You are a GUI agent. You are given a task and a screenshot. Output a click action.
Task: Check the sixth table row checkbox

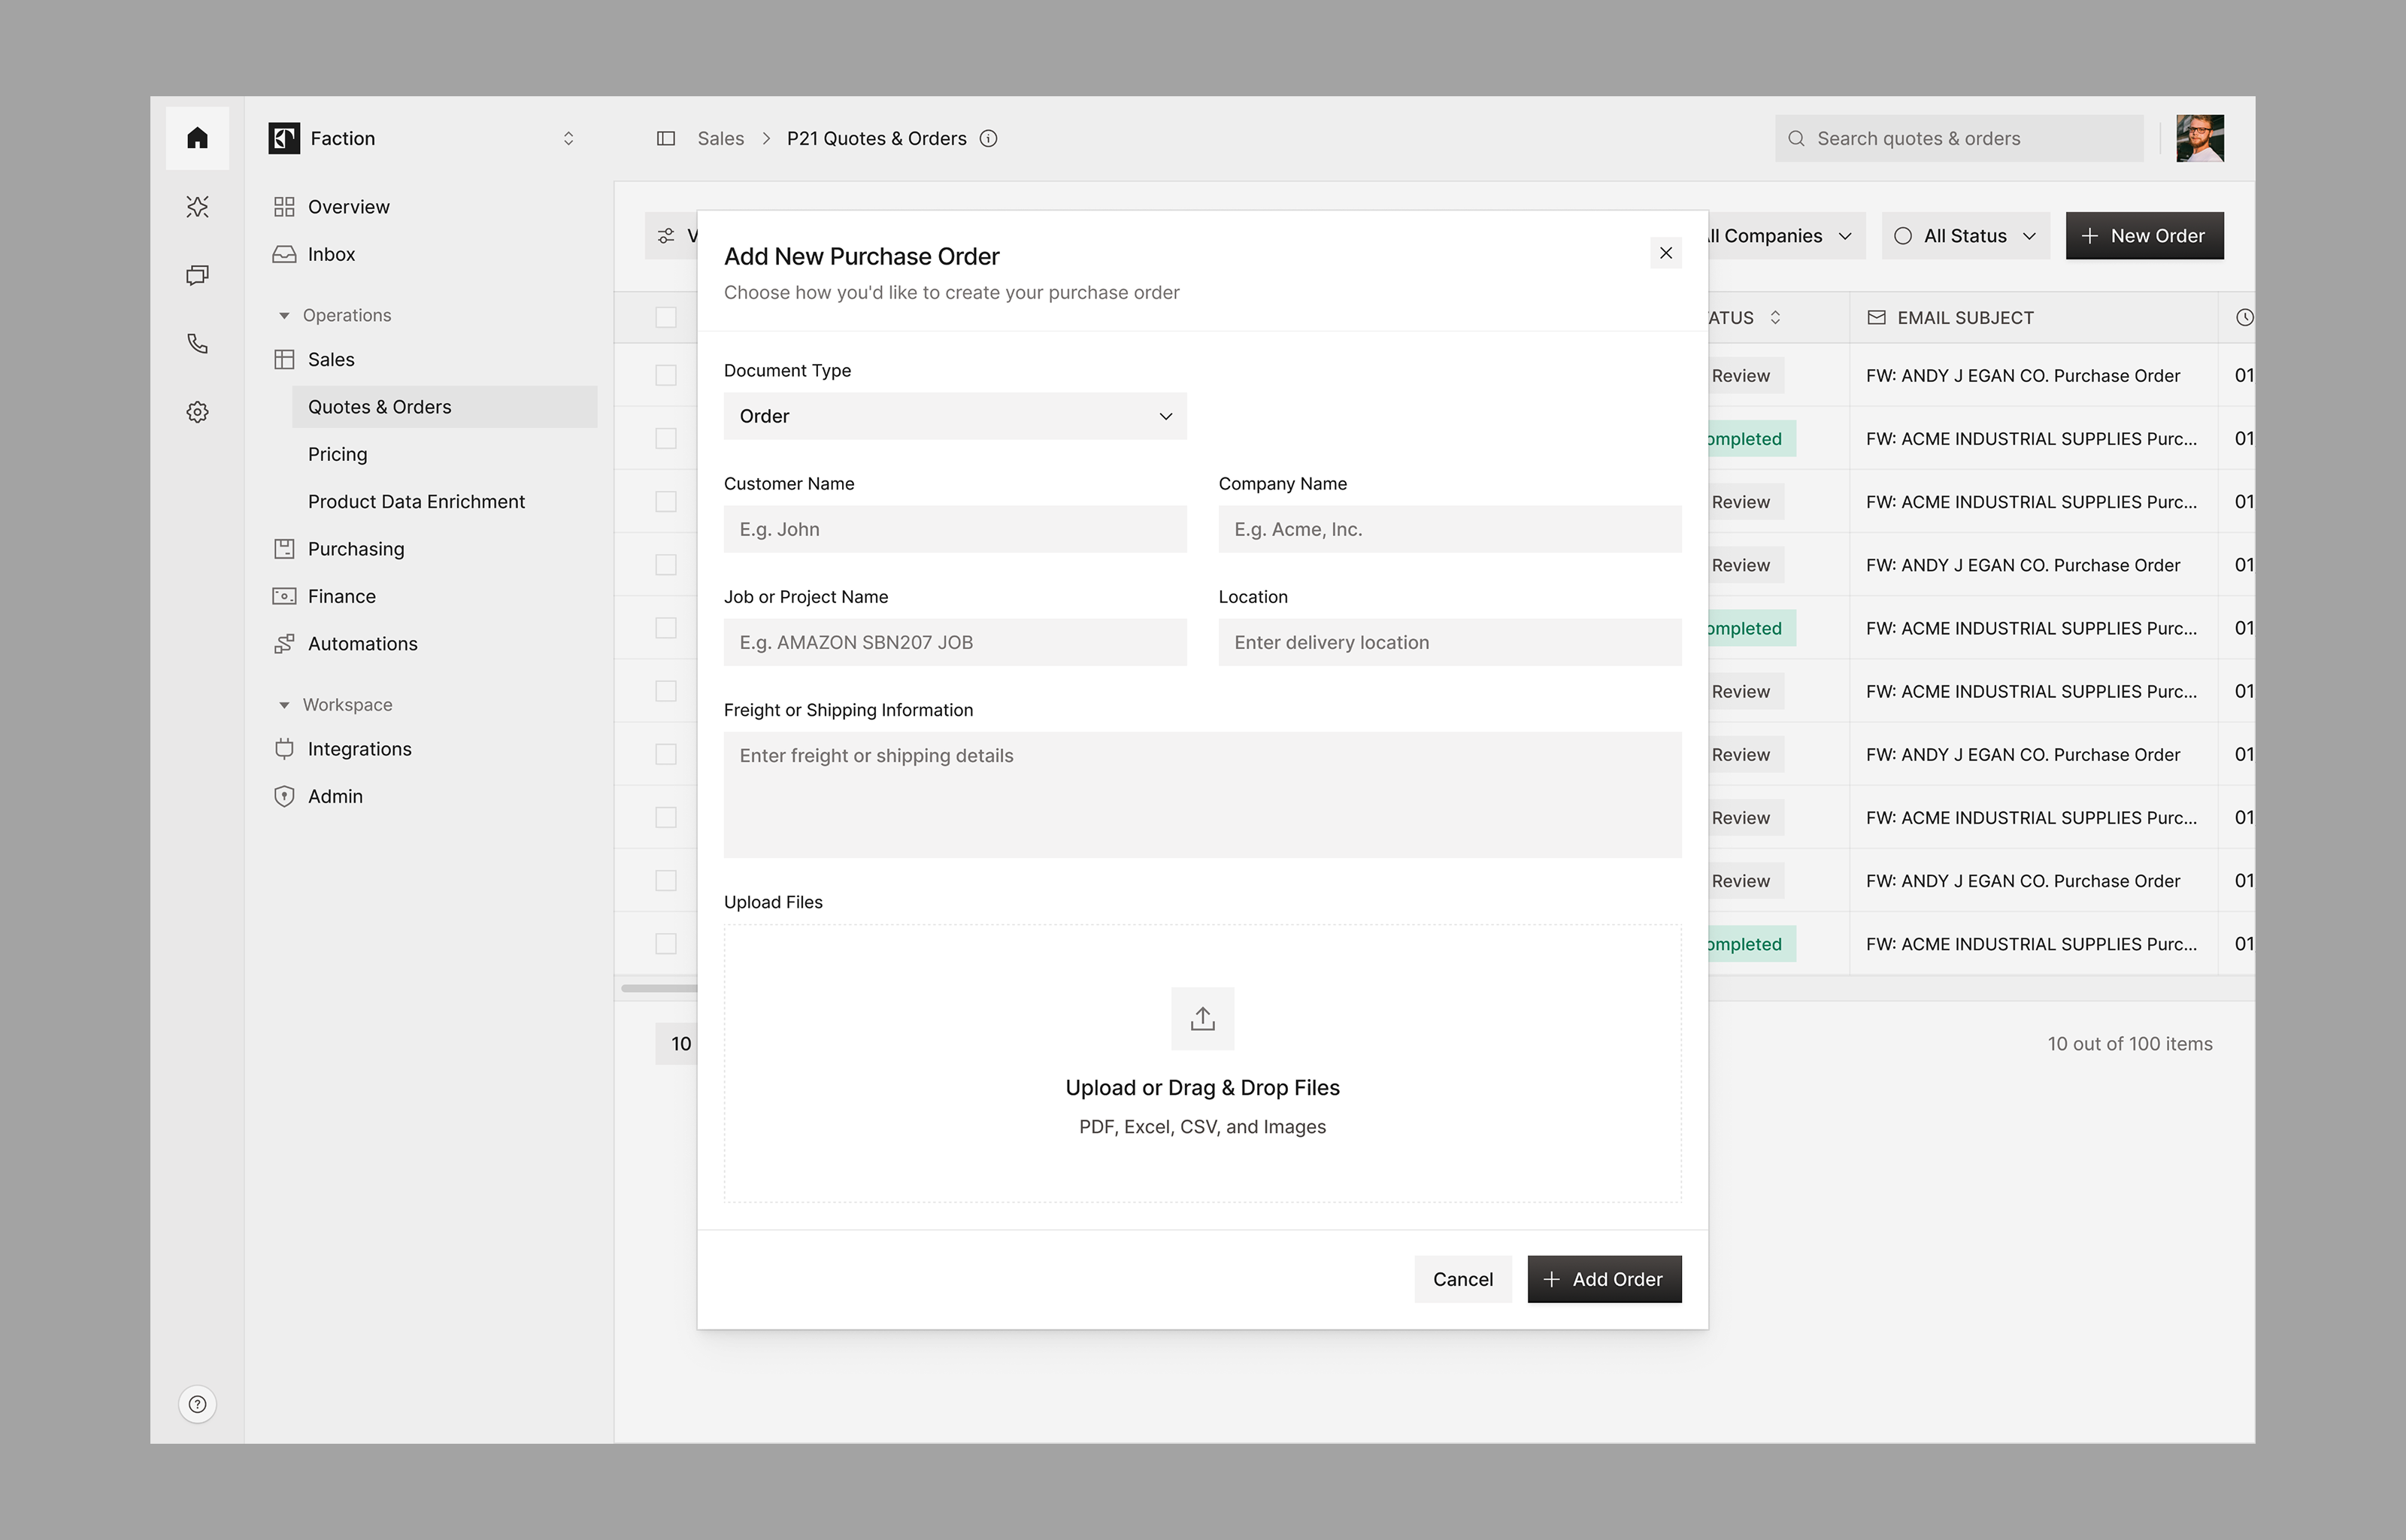[x=665, y=691]
